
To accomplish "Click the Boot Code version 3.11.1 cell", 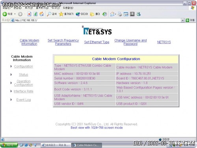I will (85, 89).
